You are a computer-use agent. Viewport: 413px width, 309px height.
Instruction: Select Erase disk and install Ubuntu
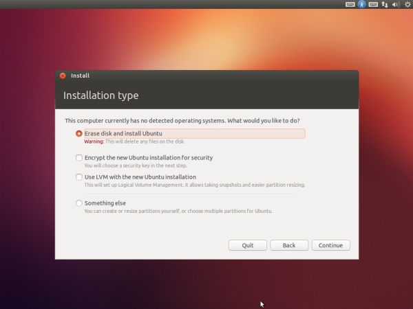[x=79, y=133]
